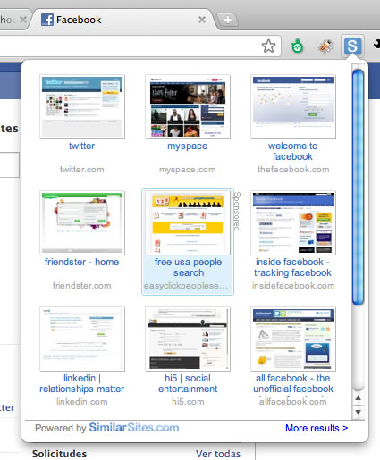Click the blue scrollbar thumb in popup

pyautogui.click(x=358, y=188)
